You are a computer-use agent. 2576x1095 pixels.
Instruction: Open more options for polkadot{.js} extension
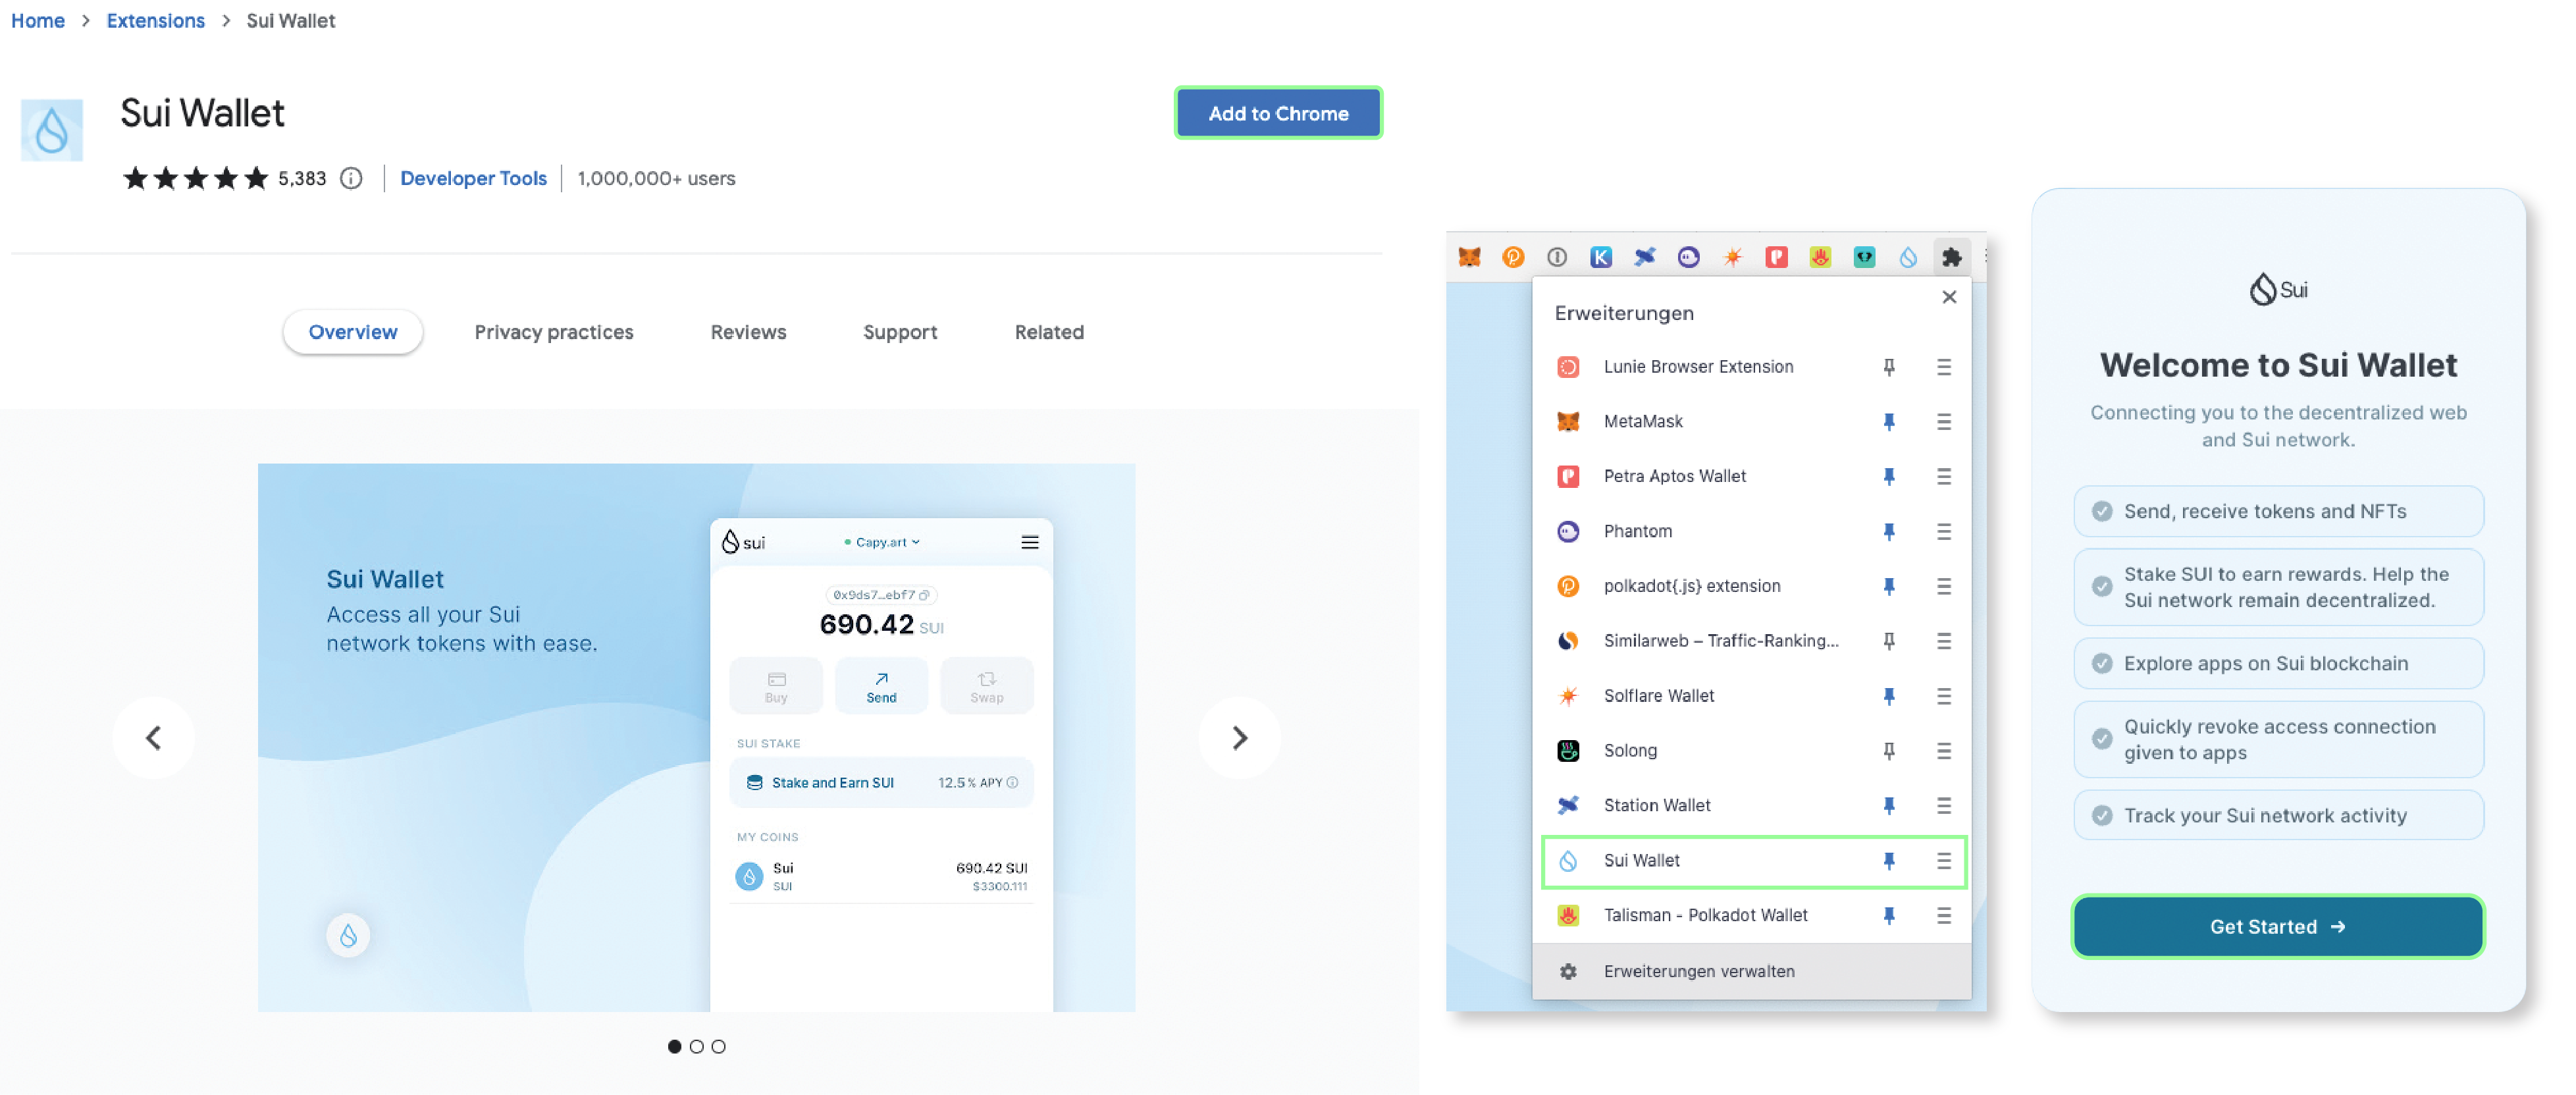[1943, 587]
